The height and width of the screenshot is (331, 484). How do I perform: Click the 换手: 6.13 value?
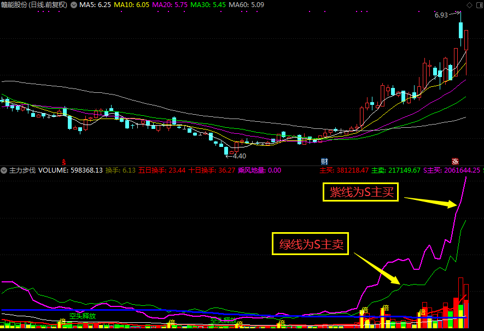pyautogui.click(x=120, y=170)
